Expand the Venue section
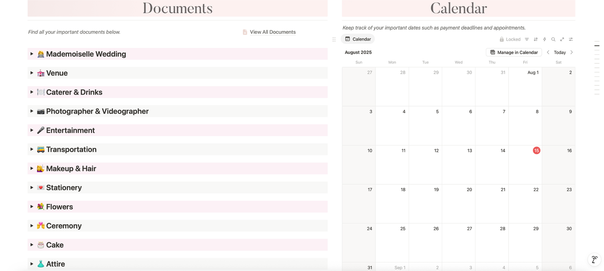The image size is (604, 271). [x=32, y=73]
